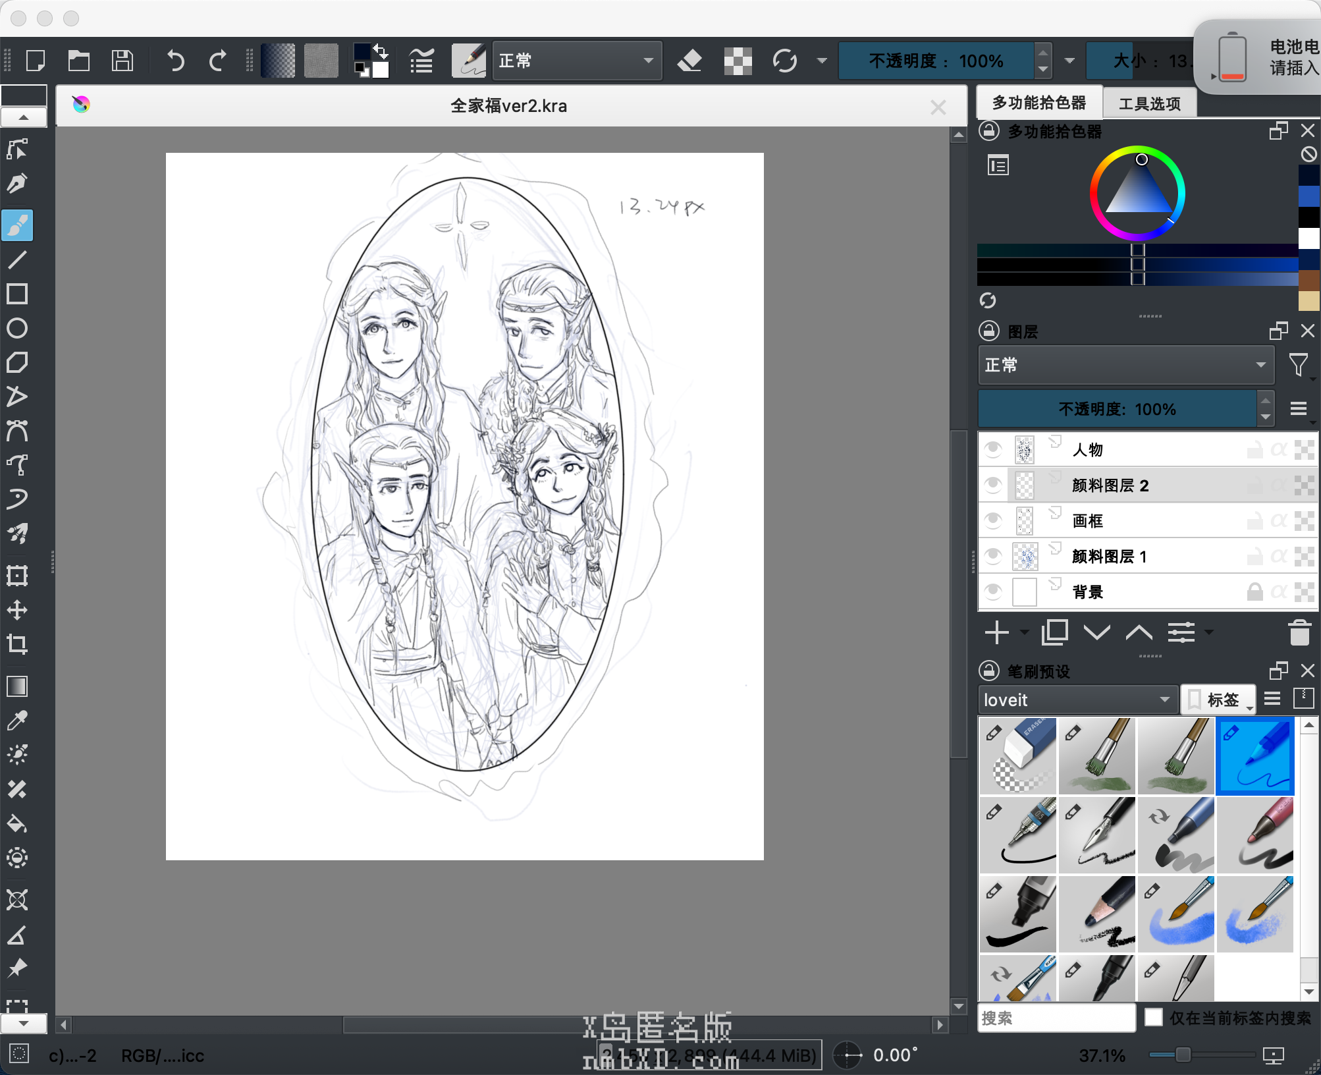Select the Move tool

tap(17, 609)
